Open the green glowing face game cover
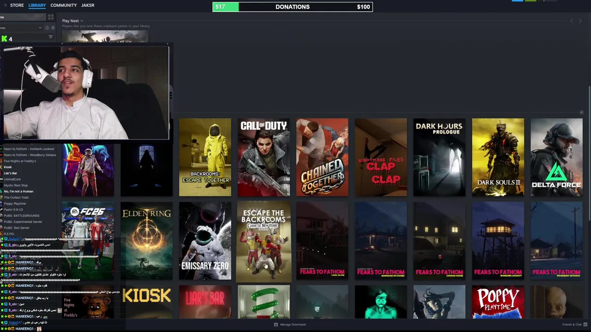 [381, 302]
